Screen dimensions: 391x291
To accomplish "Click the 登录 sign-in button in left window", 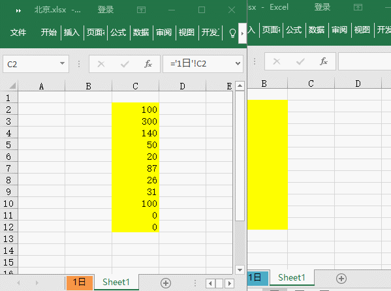I will click(x=106, y=10).
